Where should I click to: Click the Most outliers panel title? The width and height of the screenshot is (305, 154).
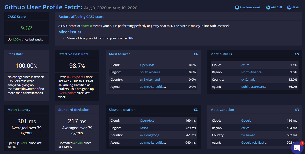[x=221, y=54]
